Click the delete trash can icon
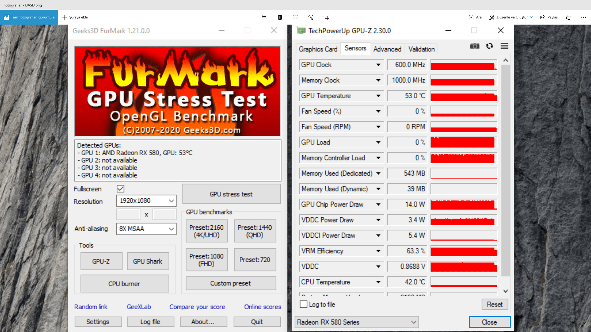The height and width of the screenshot is (332, 591). coord(280,17)
